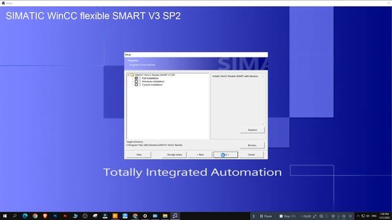The height and width of the screenshot is (220, 392).
Task: Check the Full installation option
Action: (136, 78)
